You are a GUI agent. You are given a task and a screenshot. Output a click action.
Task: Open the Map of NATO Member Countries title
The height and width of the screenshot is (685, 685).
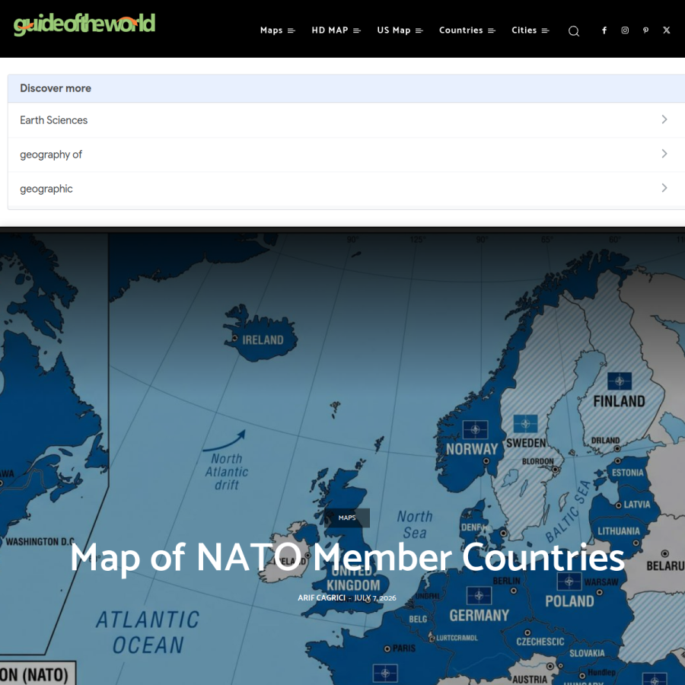coord(347,557)
